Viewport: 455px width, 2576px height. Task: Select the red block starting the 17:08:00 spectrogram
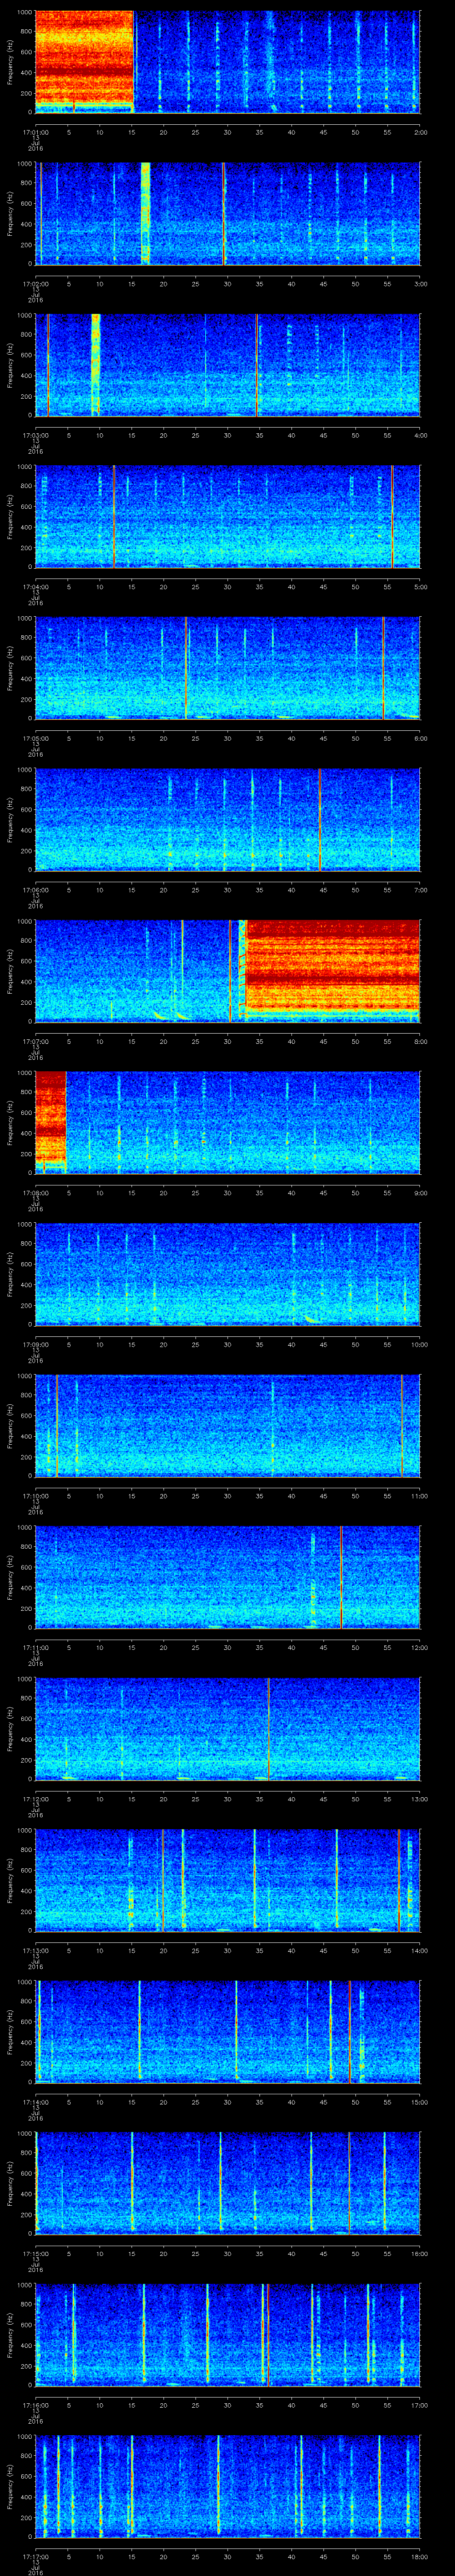50,1120
